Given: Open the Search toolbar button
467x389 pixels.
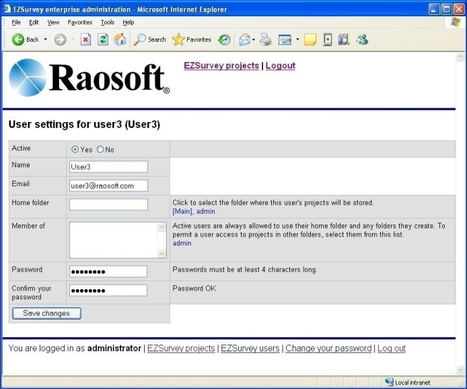Looking at the screenshot, I should (x=149, y=40).
